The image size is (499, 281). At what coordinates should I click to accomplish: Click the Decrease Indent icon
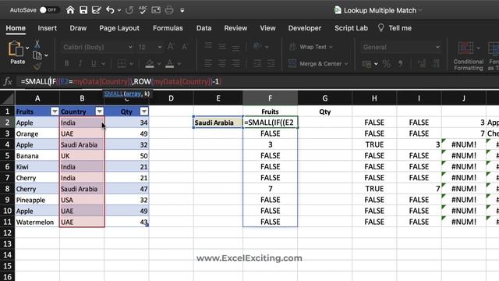tap(257, 63)
